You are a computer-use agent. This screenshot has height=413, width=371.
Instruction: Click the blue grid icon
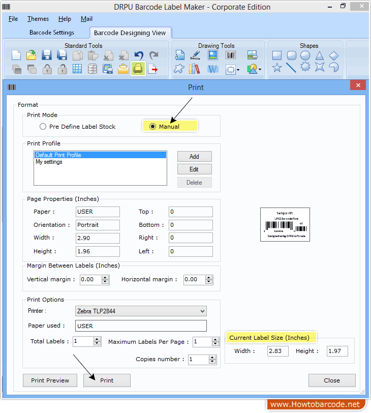point(77,69)
